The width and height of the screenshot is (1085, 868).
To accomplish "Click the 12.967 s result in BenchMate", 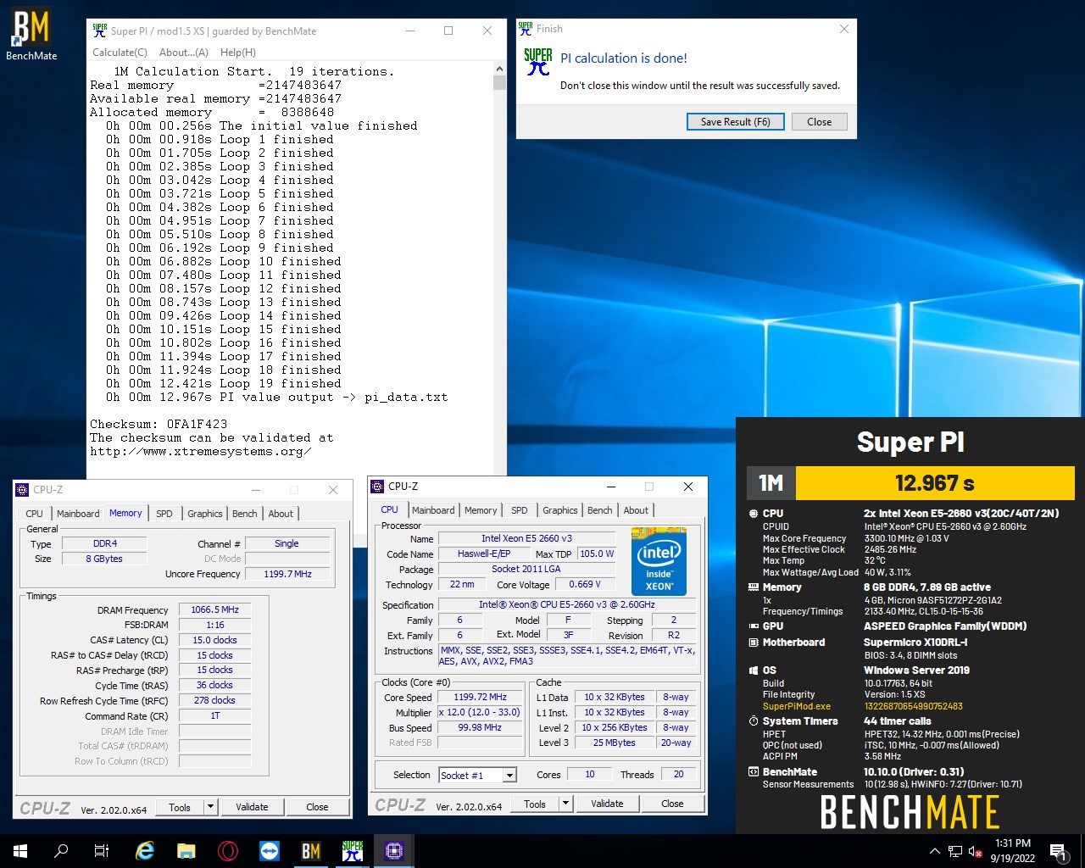I will [934, 483].
